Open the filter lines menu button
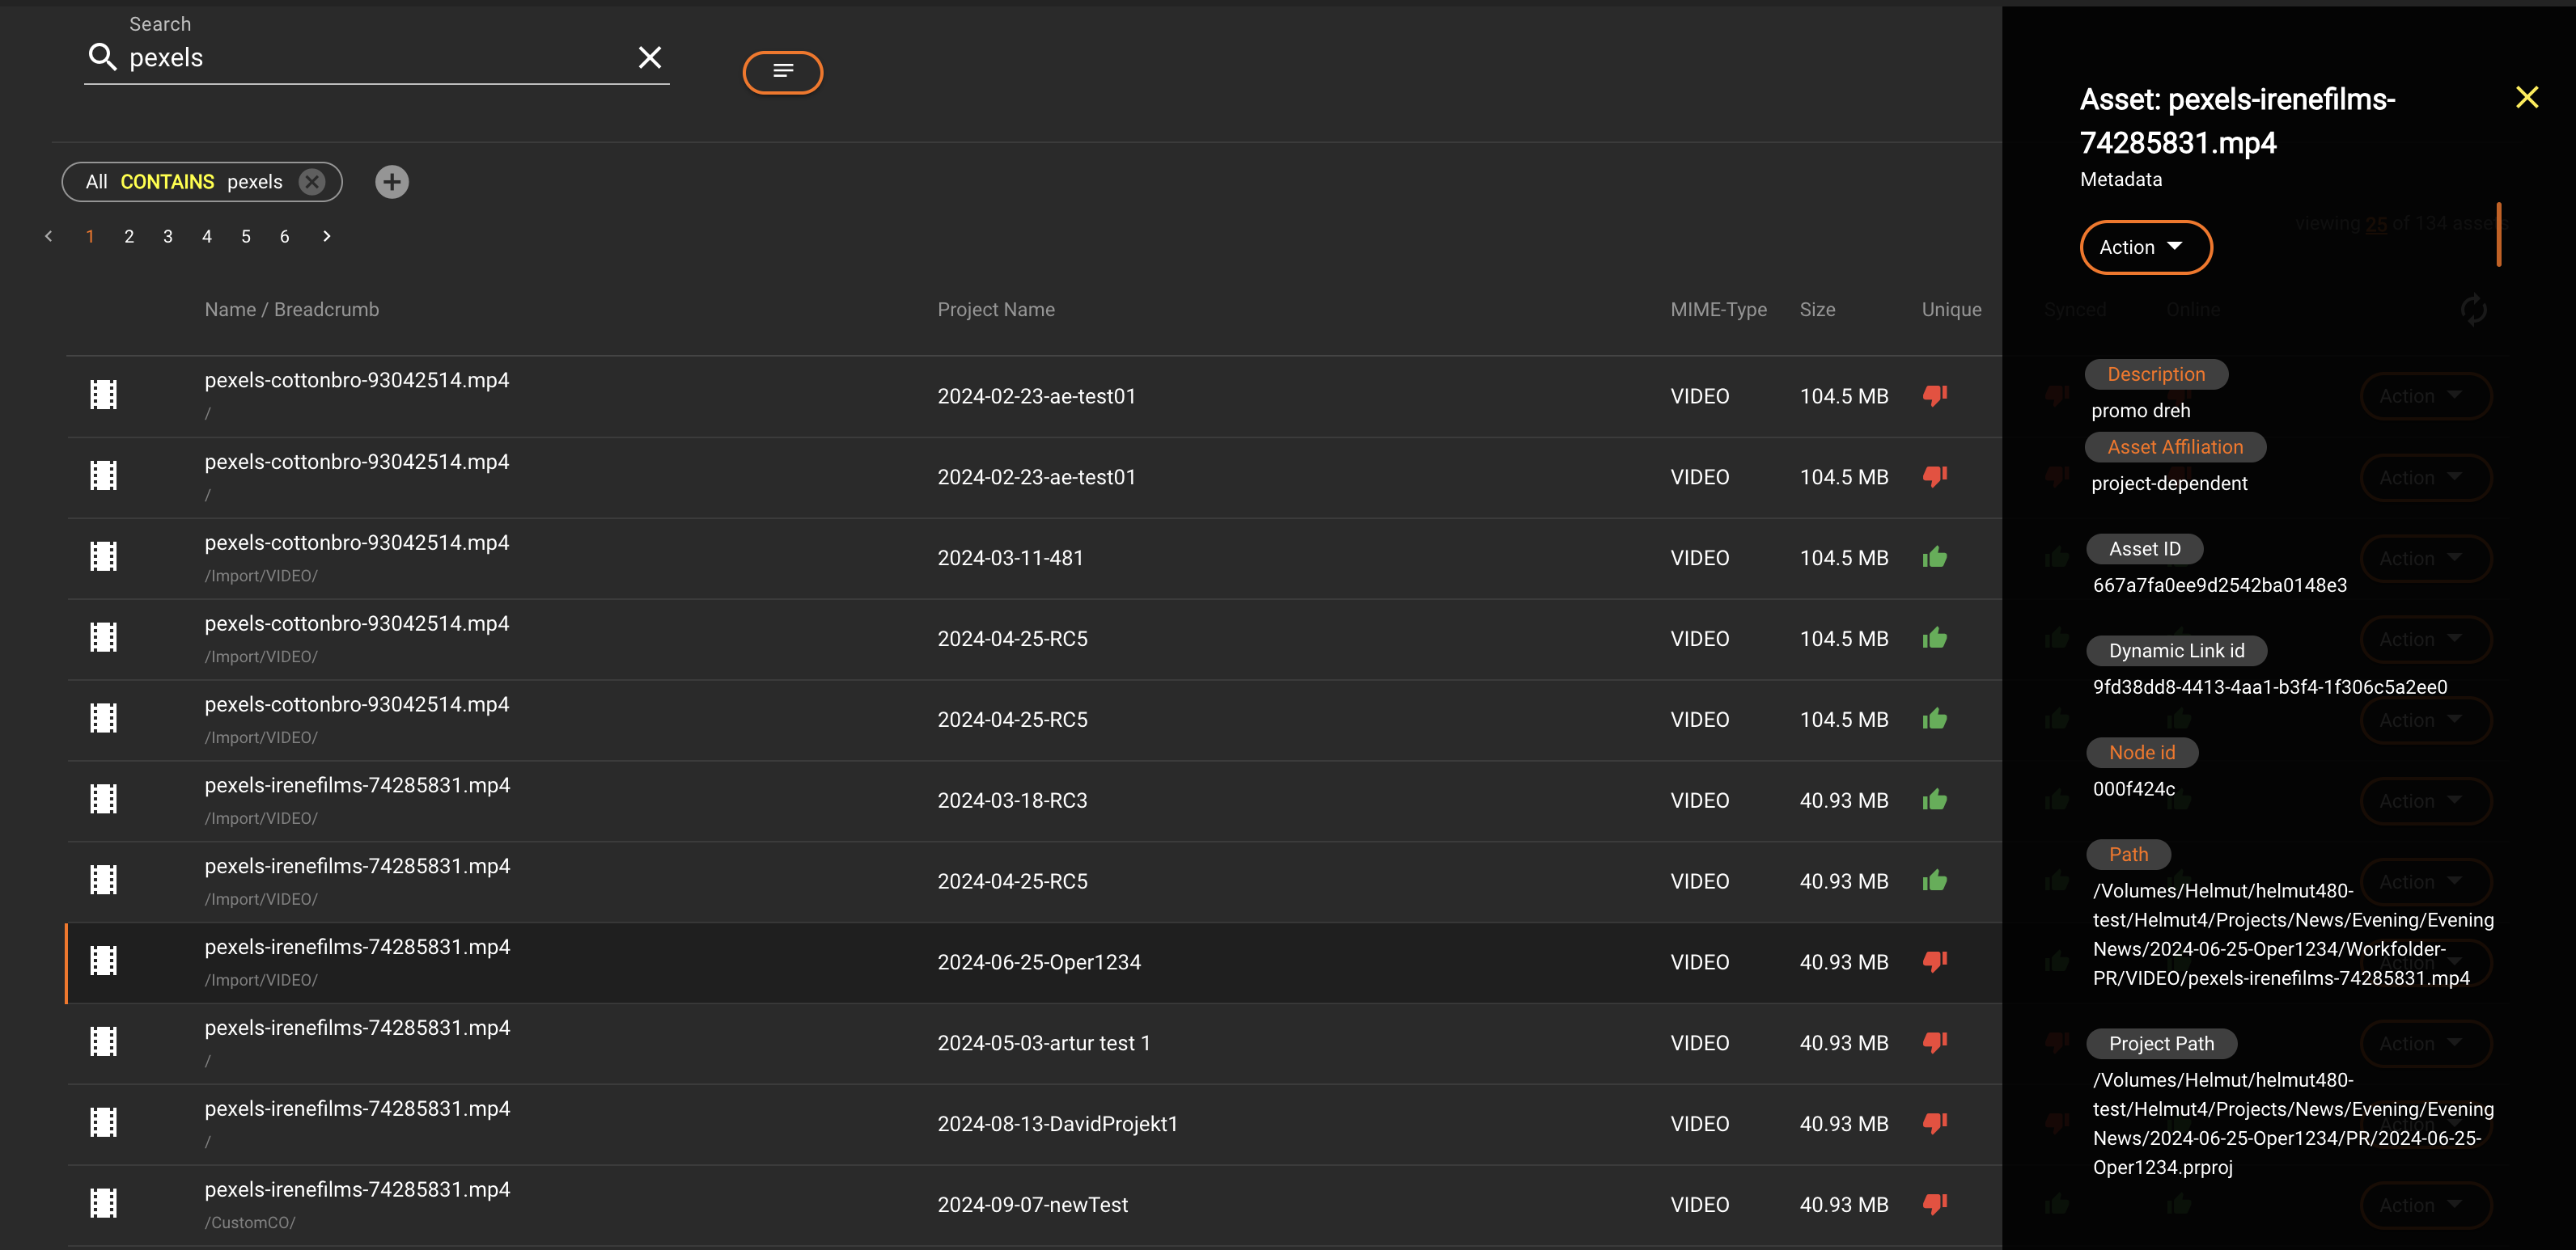2576x1250 pixels. click(782, 72)
